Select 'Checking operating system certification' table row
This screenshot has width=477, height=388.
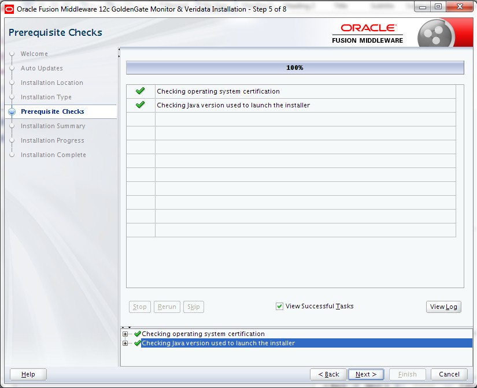pyautogui.click(x=291, y=91)
